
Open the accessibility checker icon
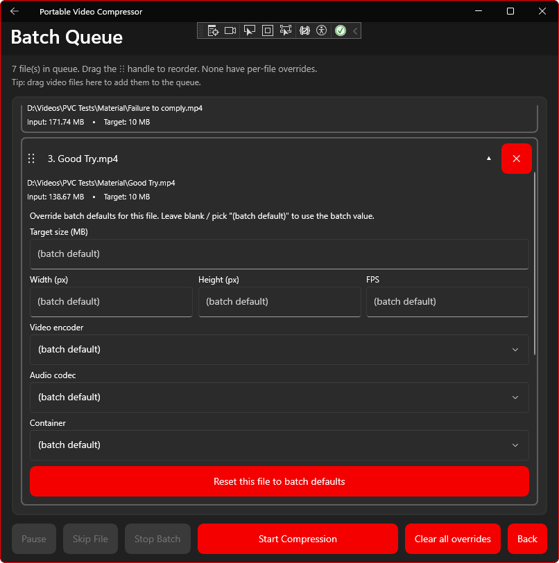pyautogui.click(x=322, y=31)
